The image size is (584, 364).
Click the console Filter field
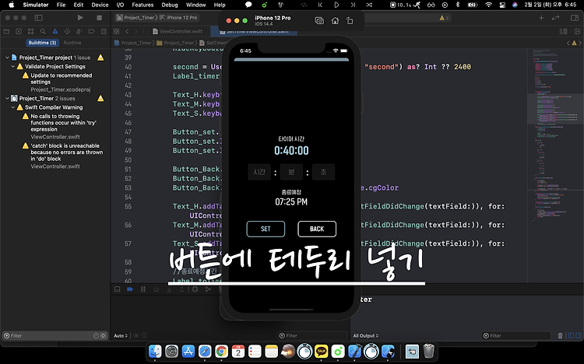click(515, 336)
